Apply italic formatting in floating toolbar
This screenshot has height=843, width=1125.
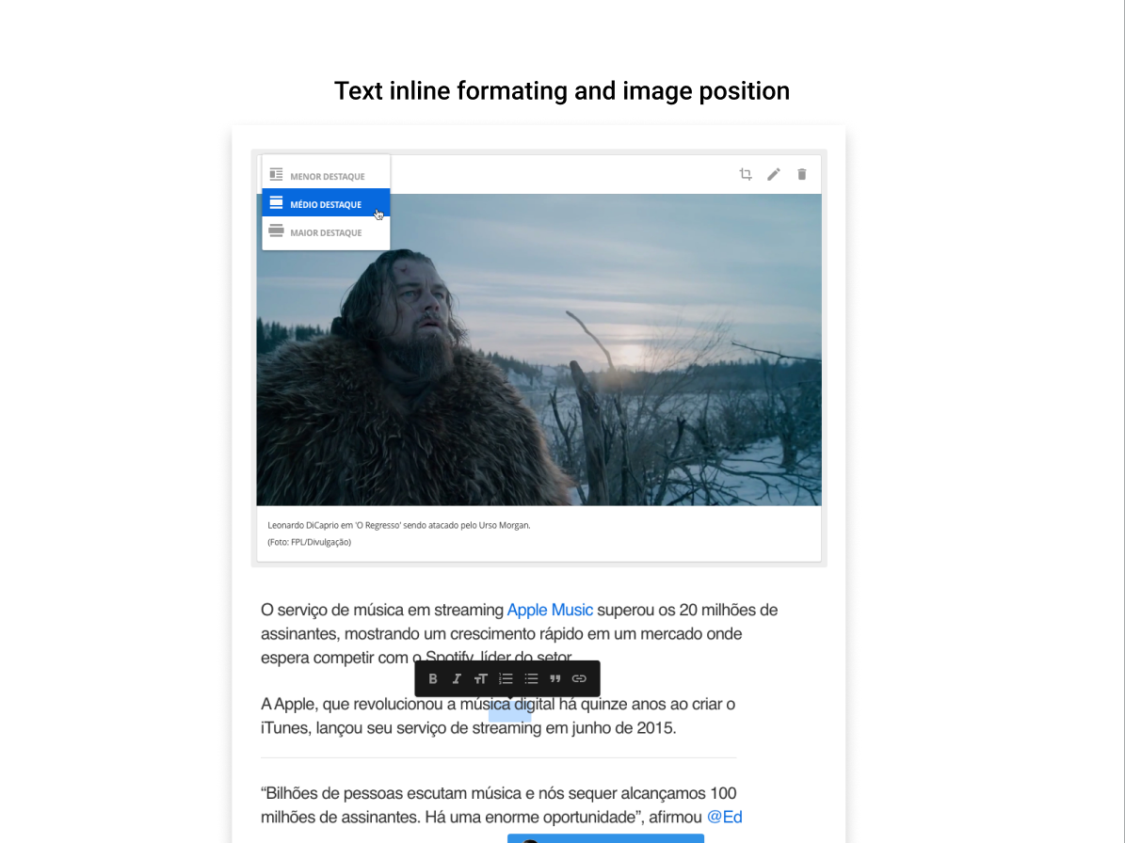coord(457,679)
